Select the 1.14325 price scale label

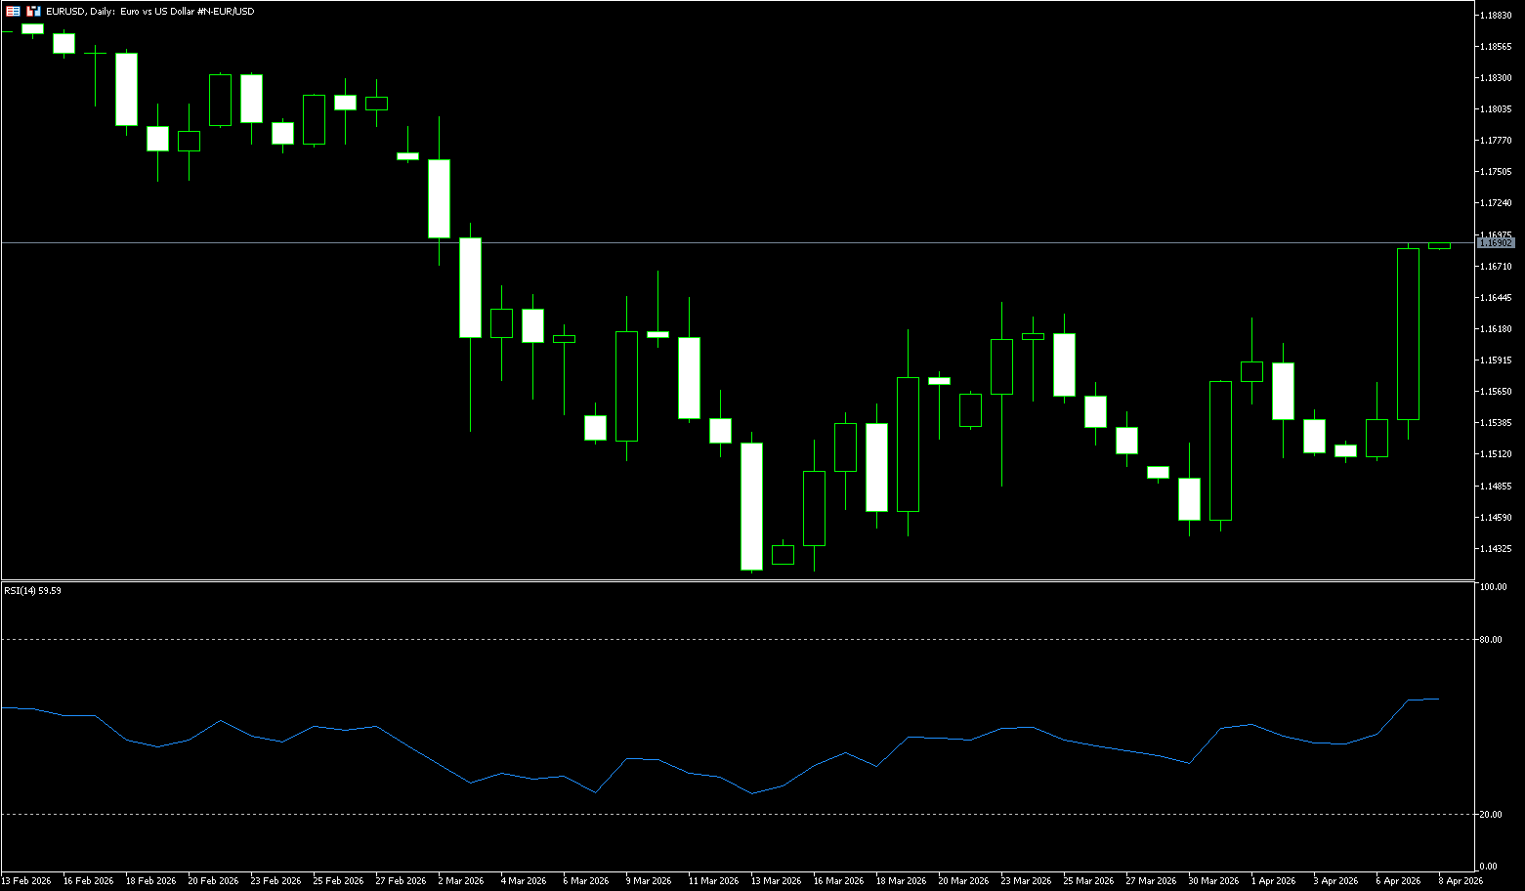[x=1496, y=549]
